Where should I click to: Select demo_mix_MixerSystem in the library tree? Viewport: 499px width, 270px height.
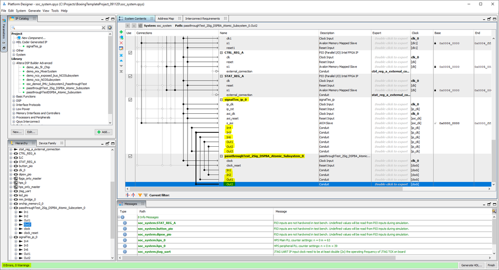click(x=42, y=71)
